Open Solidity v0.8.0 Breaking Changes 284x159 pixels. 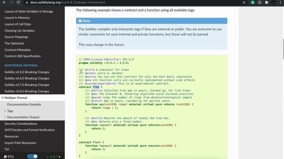[x=27, y=91]
